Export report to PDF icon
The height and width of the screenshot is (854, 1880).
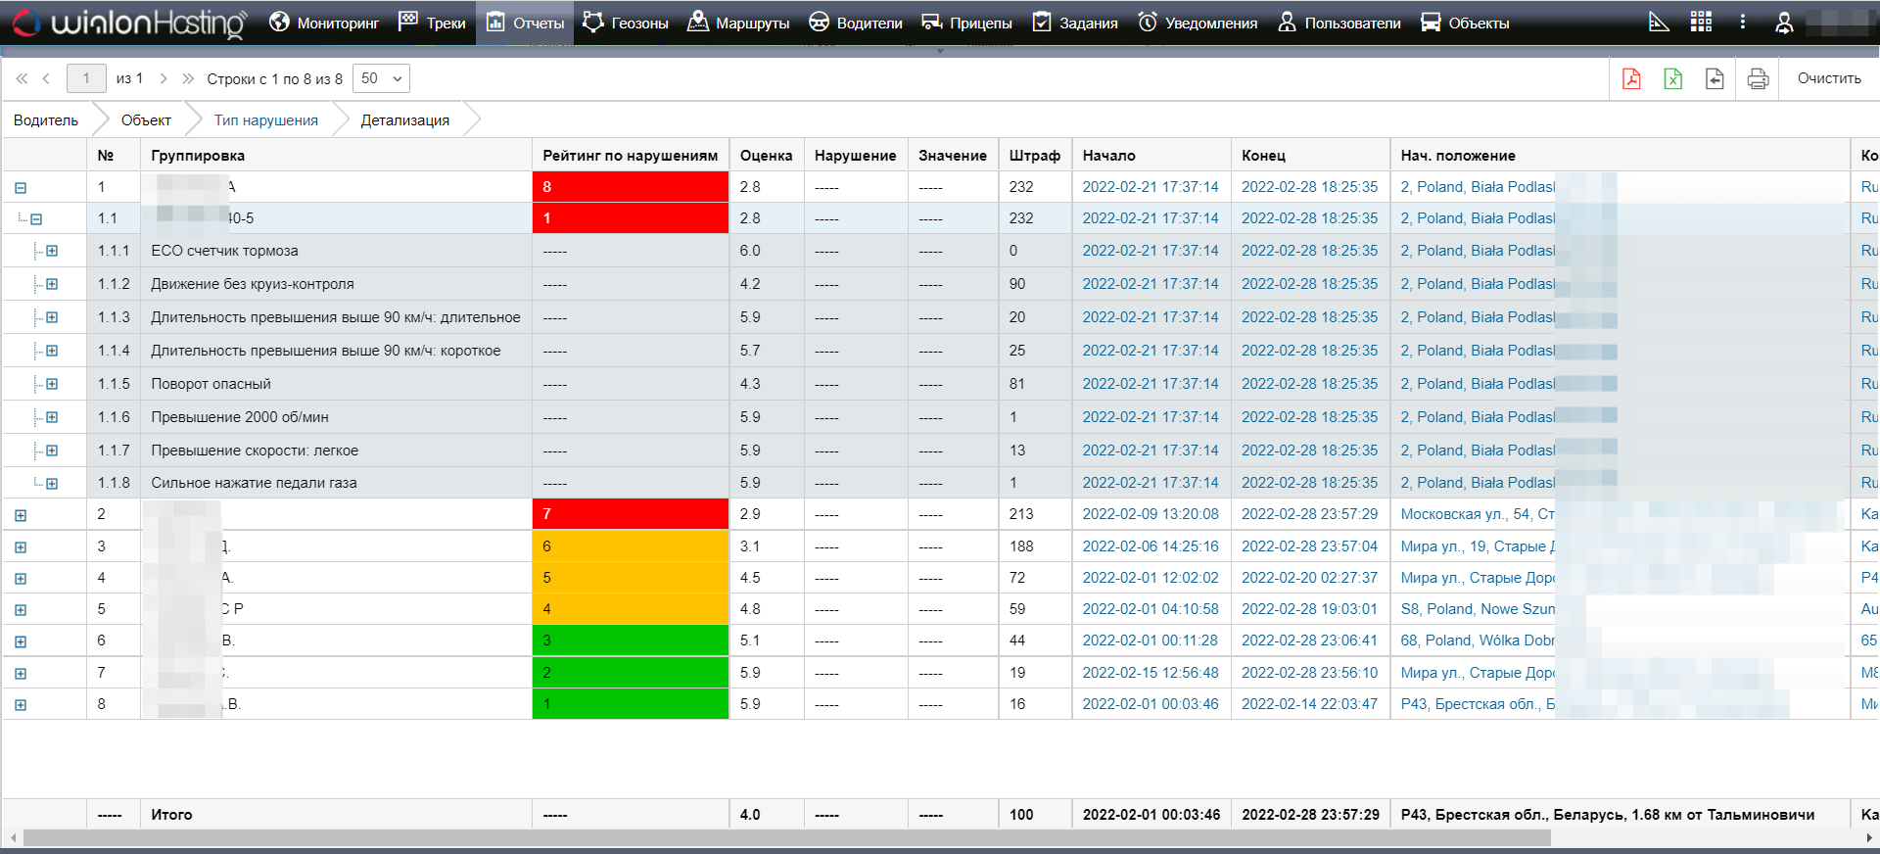click(x=1631, y=79)
